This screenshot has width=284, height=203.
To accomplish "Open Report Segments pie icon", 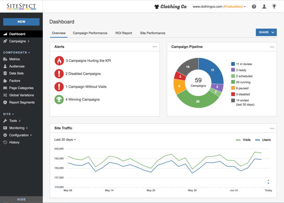I will 5,102.
